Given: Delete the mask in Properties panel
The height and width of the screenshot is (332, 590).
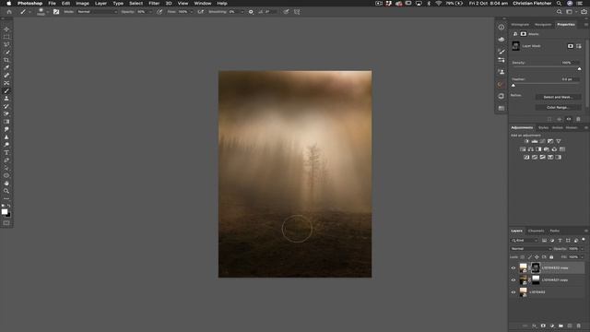Looking at the screenshot, I should click(578, 119).
